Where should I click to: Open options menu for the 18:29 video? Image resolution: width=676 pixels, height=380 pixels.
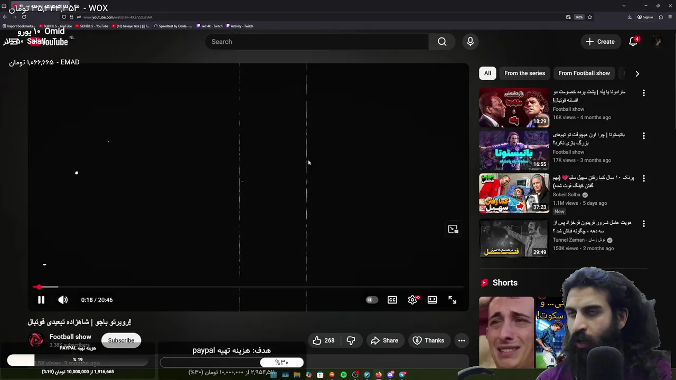tap(643, 93)
